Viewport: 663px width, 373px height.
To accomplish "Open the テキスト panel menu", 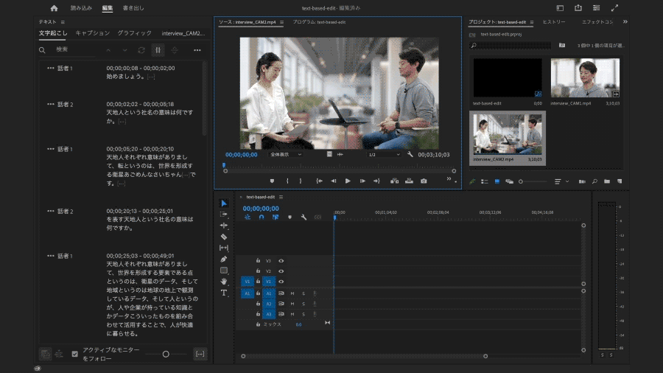I will point(63,22).
